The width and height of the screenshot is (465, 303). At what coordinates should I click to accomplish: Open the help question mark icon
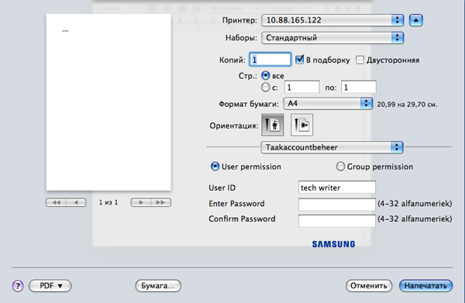click(18, 286)
